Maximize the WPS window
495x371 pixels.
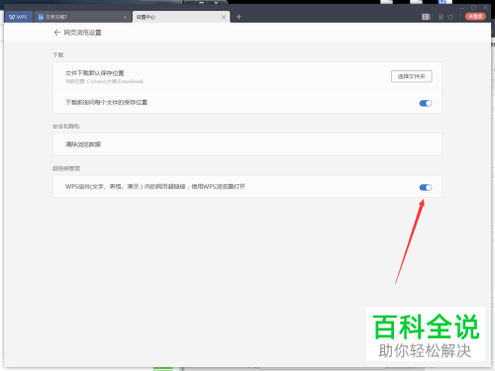(473, 7)
